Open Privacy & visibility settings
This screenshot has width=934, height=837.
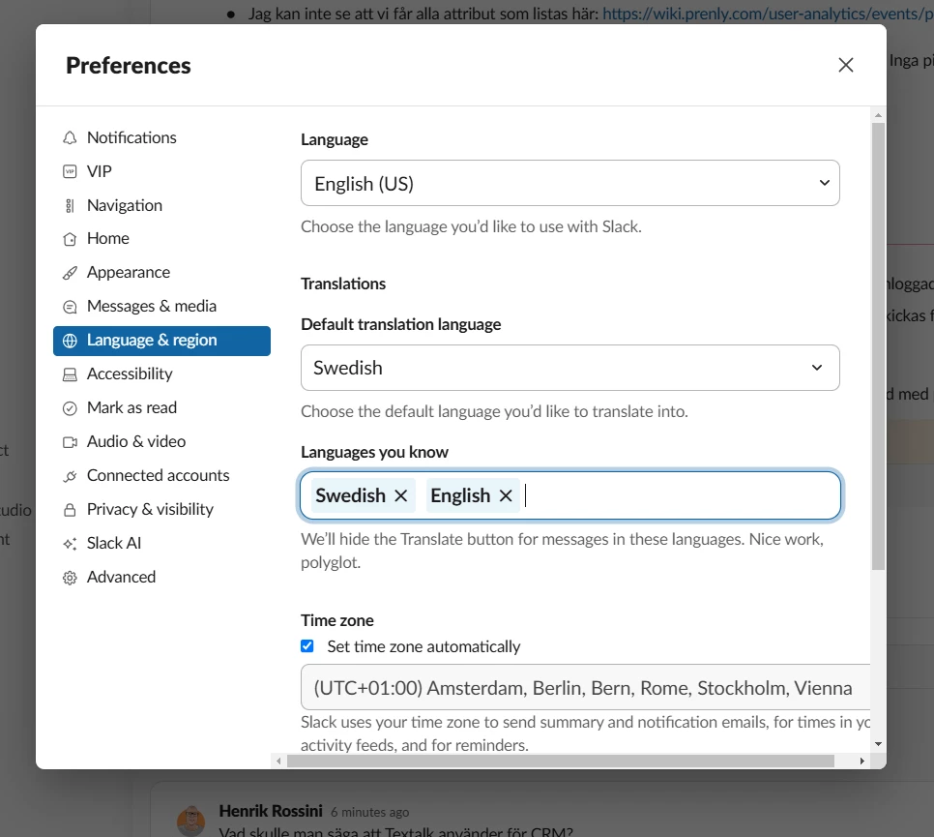[x=161, y=509]
